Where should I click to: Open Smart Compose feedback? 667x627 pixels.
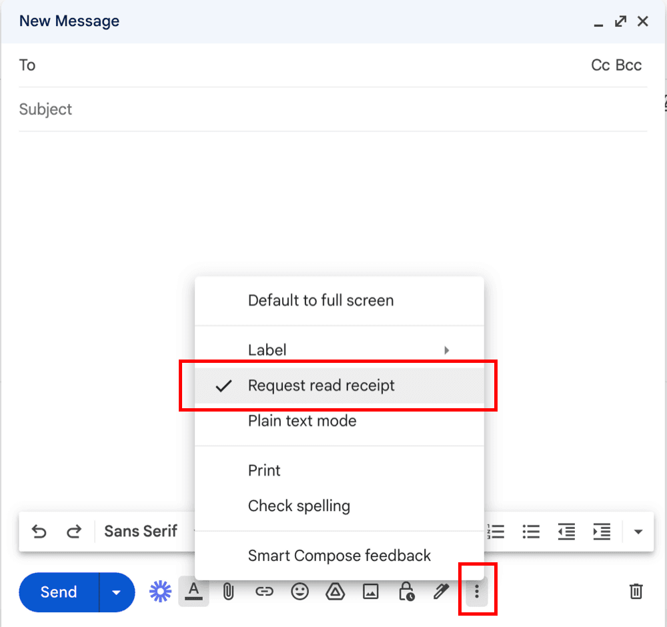coord(339,556)
